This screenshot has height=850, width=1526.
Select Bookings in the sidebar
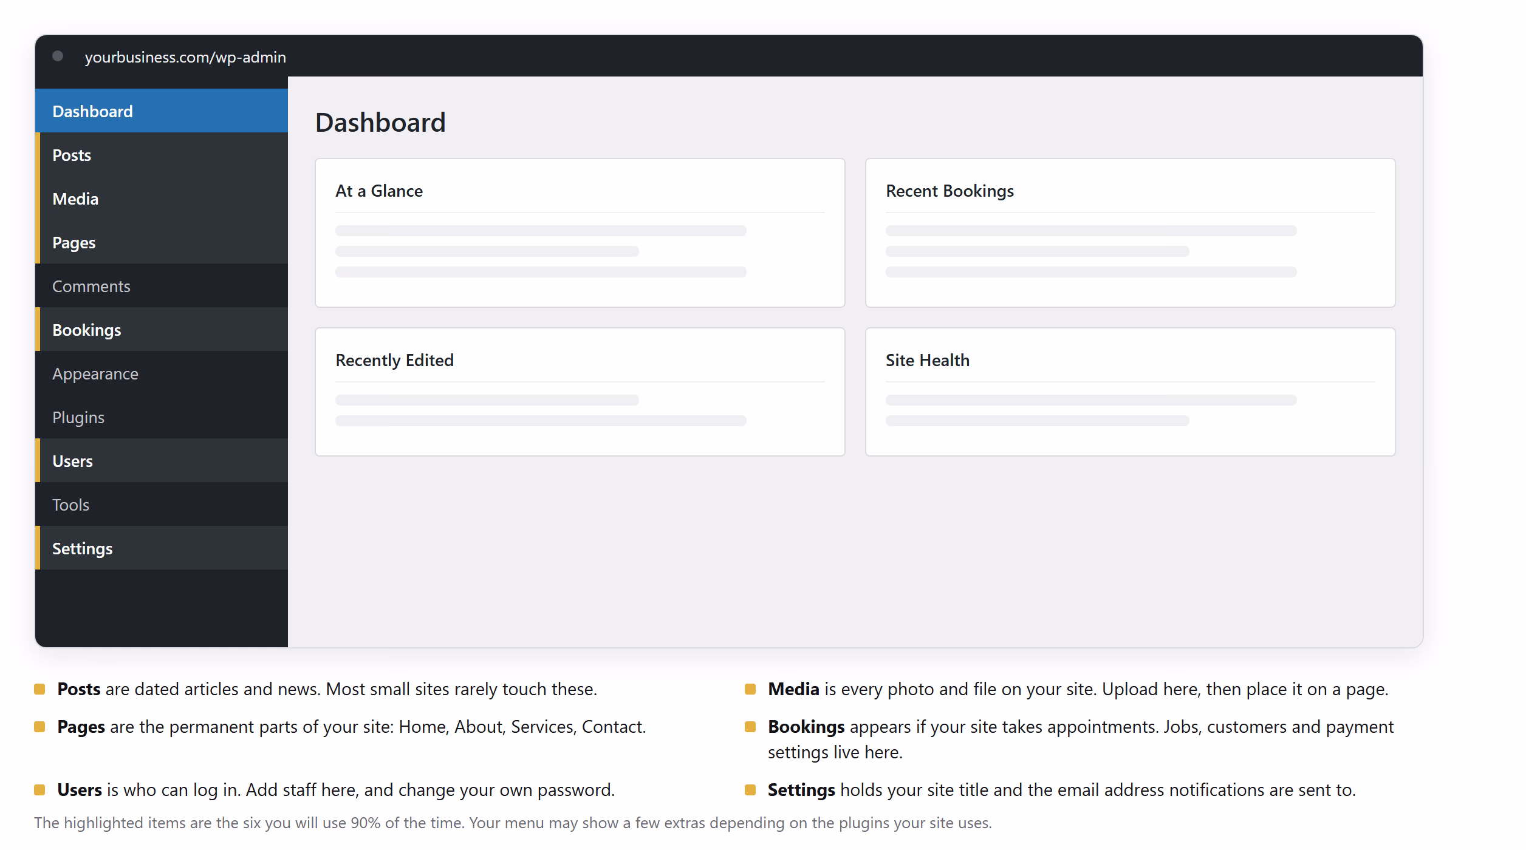tap(162, 330)
